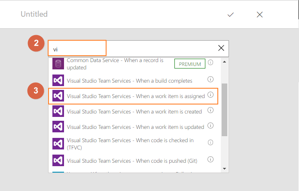
Task: Select 'When a build completes' trigger
Action: pyautogui.click(x=129, y=81)
